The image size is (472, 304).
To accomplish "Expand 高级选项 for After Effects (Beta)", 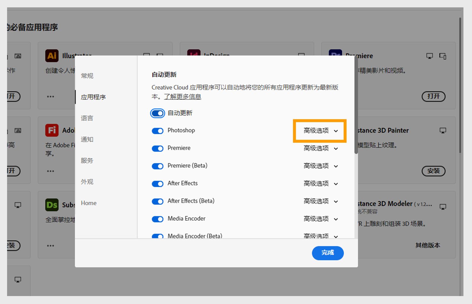I will pyautogui.click(x=321, y=201).
